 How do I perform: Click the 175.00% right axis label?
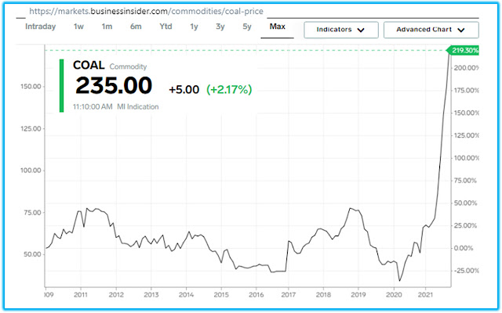tap(466, 91)
